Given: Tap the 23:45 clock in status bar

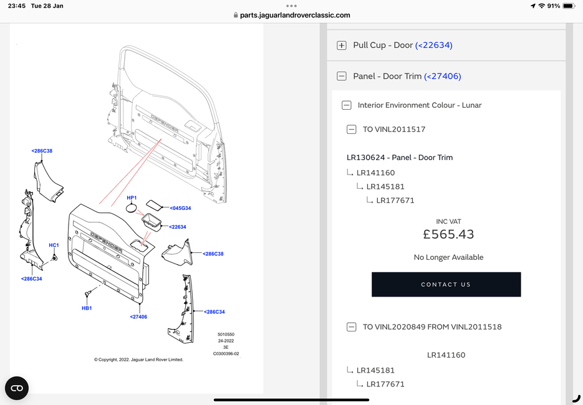Looking at the screenshot, I should (17, 6).
